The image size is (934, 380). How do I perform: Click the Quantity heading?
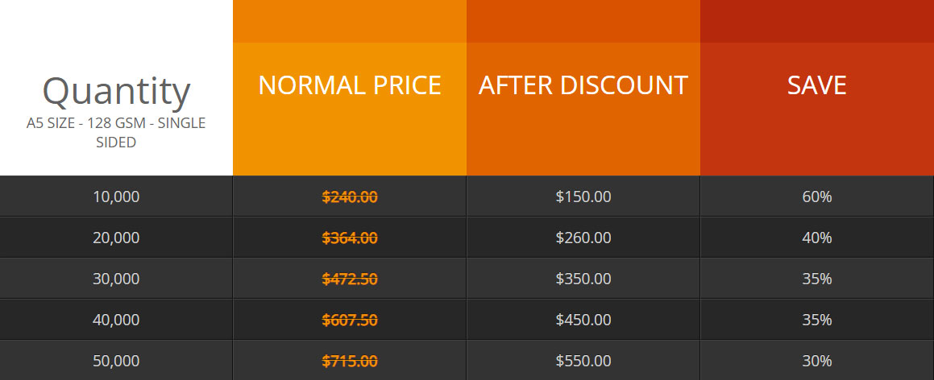(116, 92)
